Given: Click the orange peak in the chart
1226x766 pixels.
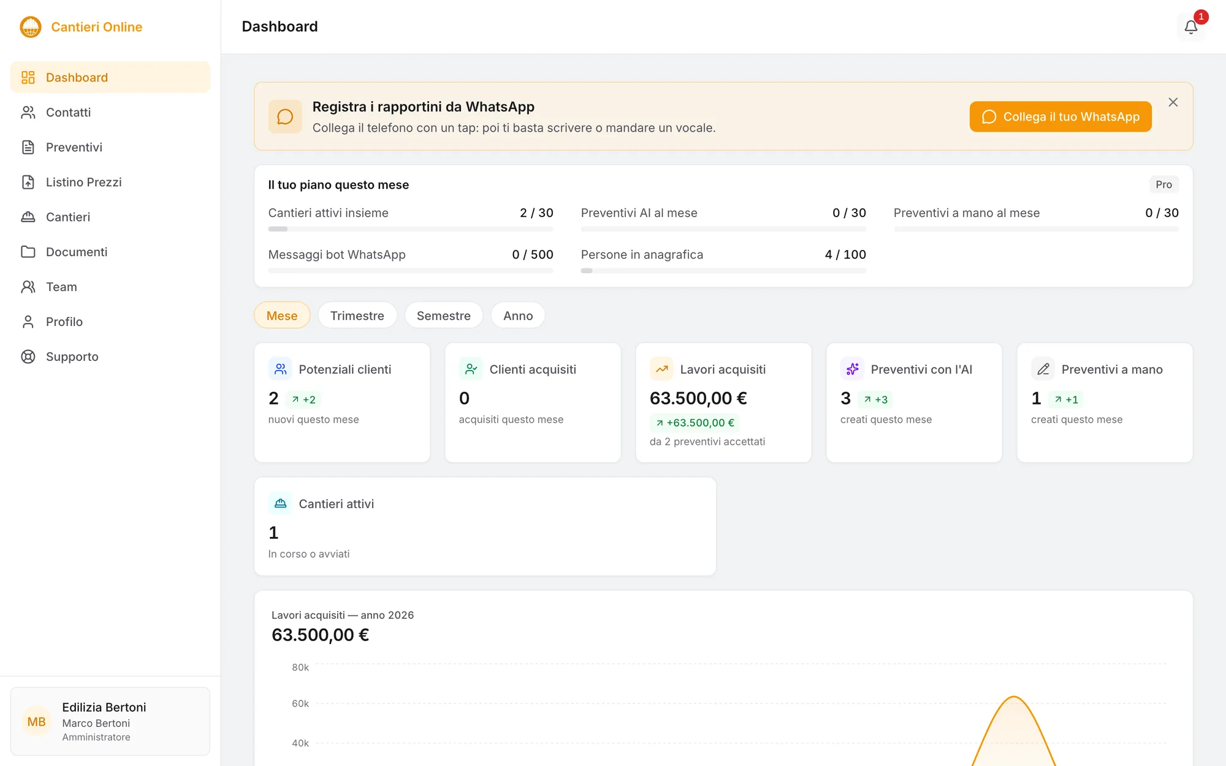Looking at the screenshot, I should coord(1015,697).
